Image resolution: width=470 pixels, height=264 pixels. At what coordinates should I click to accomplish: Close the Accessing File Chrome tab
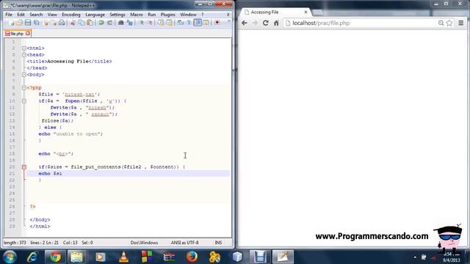click(305, 12)
